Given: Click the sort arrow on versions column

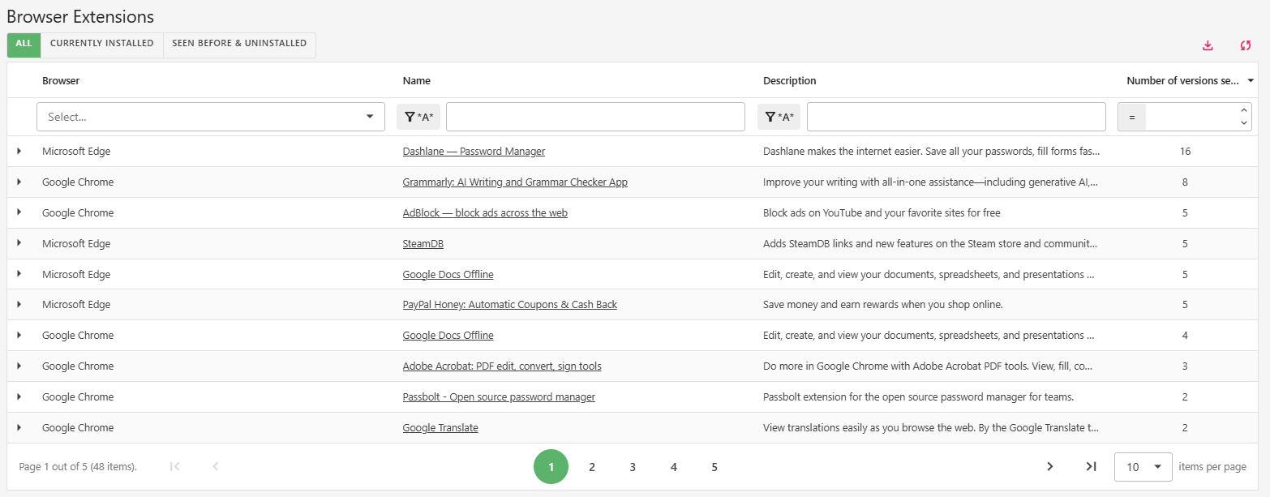Looking at the screenshot, I should click(x=1251, y=81).
